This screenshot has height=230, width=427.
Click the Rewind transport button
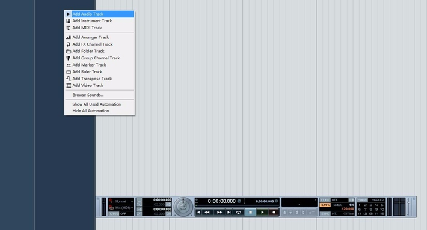[x=207, y=212]
